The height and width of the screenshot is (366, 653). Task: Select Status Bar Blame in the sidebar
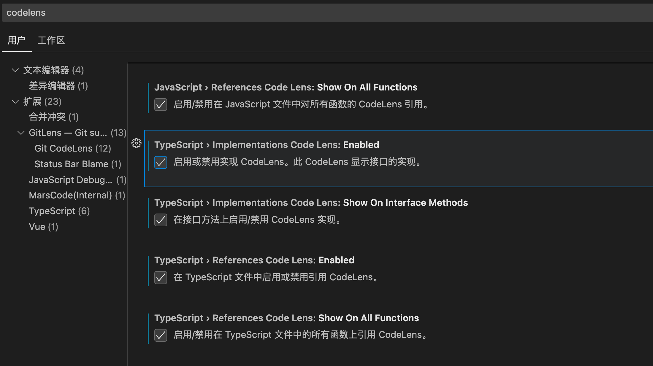click(77, 164)
